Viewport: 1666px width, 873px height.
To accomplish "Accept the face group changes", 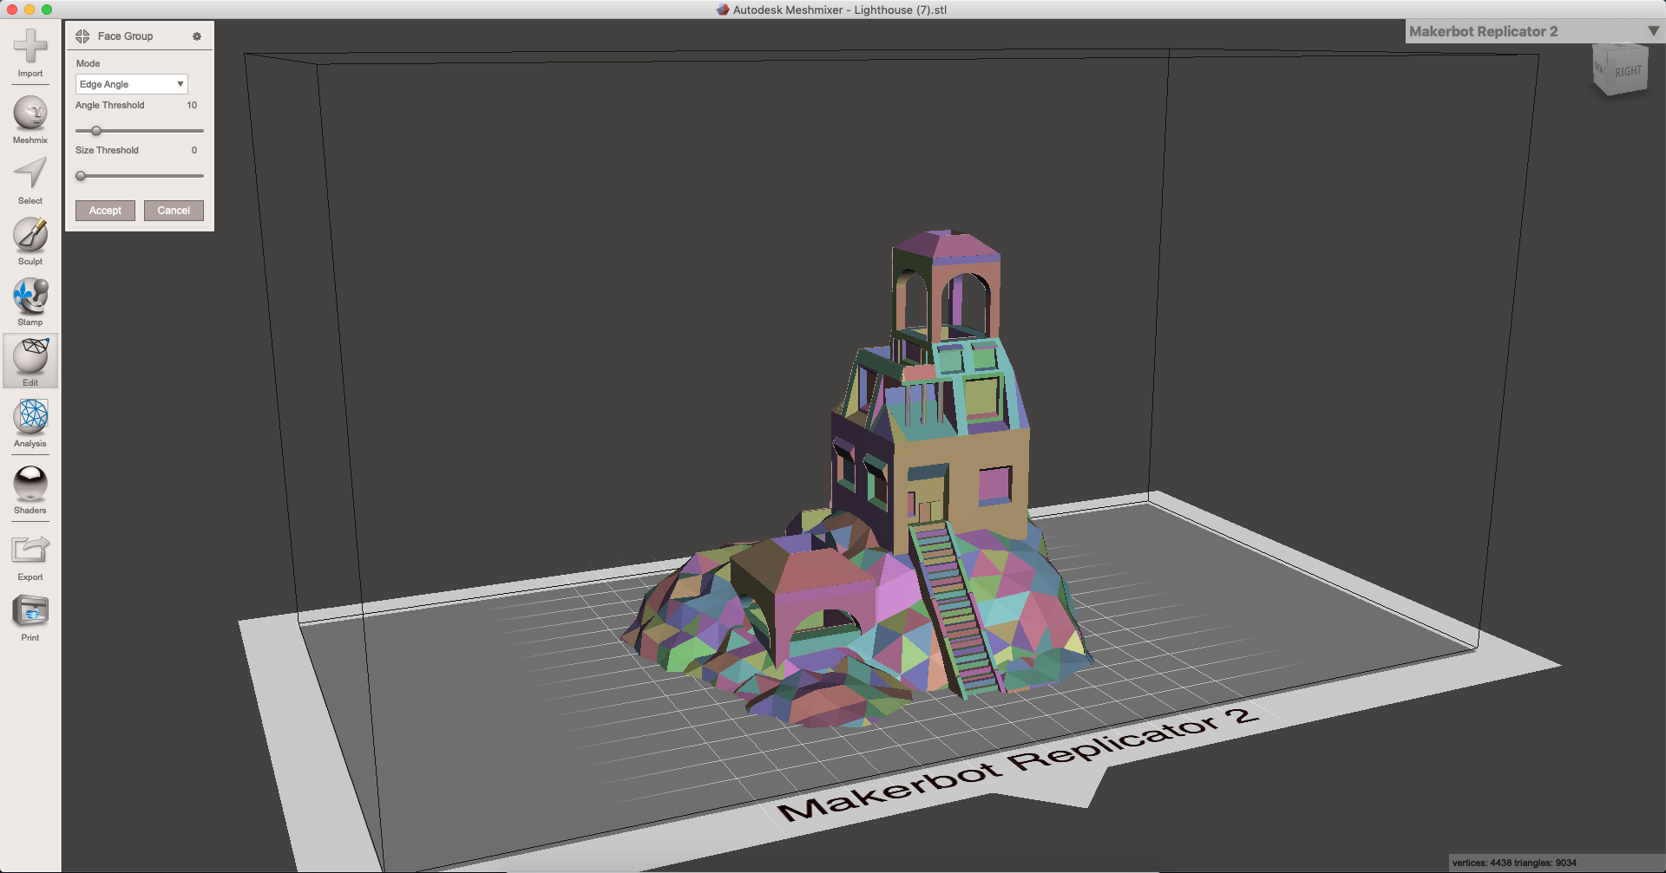I will (x=105, y=211).
